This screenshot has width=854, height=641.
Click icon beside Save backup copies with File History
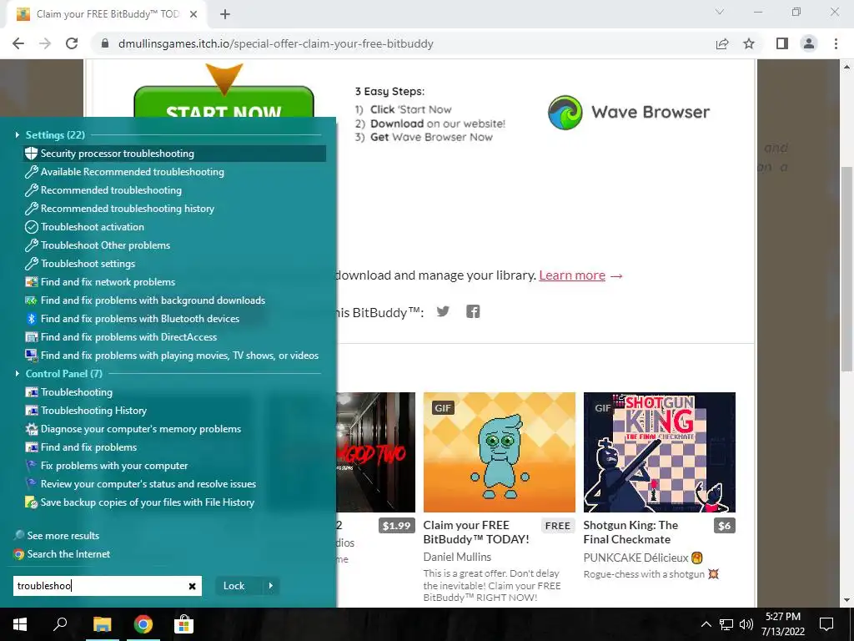31,502
